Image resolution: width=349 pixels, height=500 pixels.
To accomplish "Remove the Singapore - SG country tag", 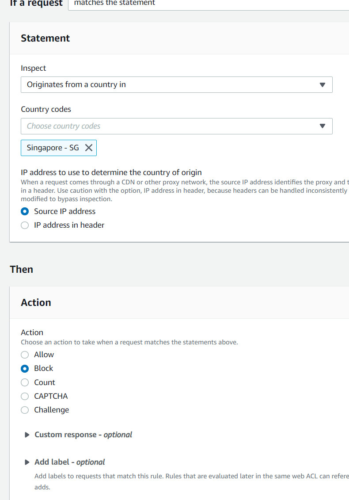I will (x=89, y=148).
